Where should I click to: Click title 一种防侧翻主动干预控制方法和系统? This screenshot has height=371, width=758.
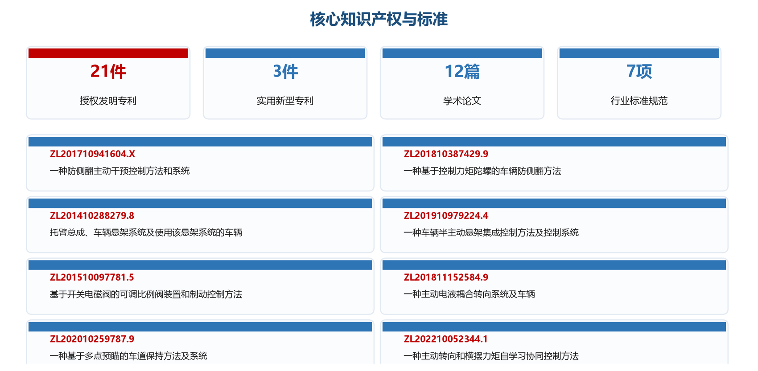pyautogui.click(x=119, y=171)
